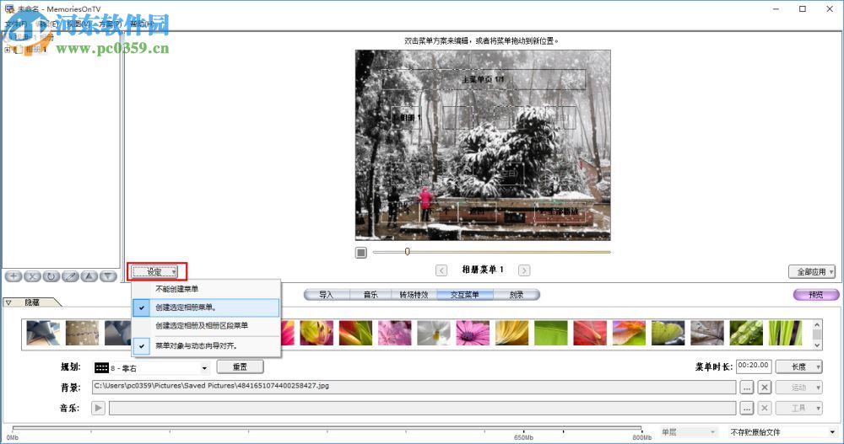Toggle 菜单对象与动态向导对齐 checked option
Image resolution: width=844 pixels, height=444 pixels.
[x=206, y=345]
